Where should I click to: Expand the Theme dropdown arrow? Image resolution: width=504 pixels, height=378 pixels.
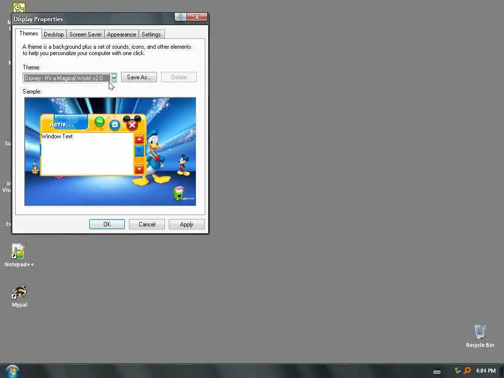(114, 78)
